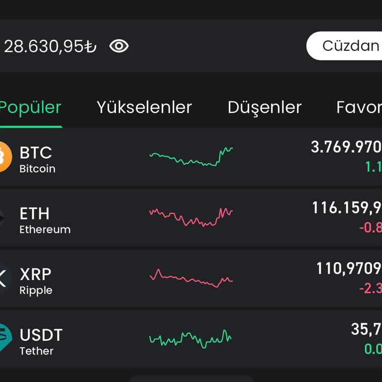Click the Ethereum coin icon

point(3,219)
